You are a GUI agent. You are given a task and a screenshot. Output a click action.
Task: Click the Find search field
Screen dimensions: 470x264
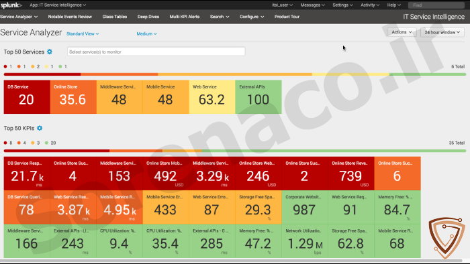(x=436, y=5)
